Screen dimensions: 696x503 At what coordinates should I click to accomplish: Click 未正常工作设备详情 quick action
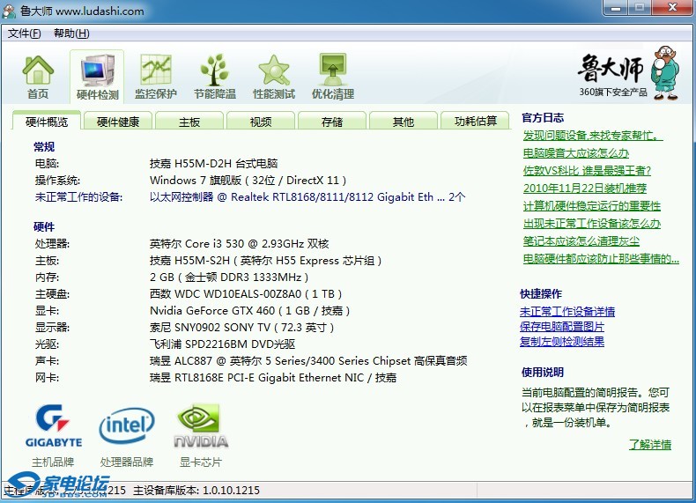point(567,312)
